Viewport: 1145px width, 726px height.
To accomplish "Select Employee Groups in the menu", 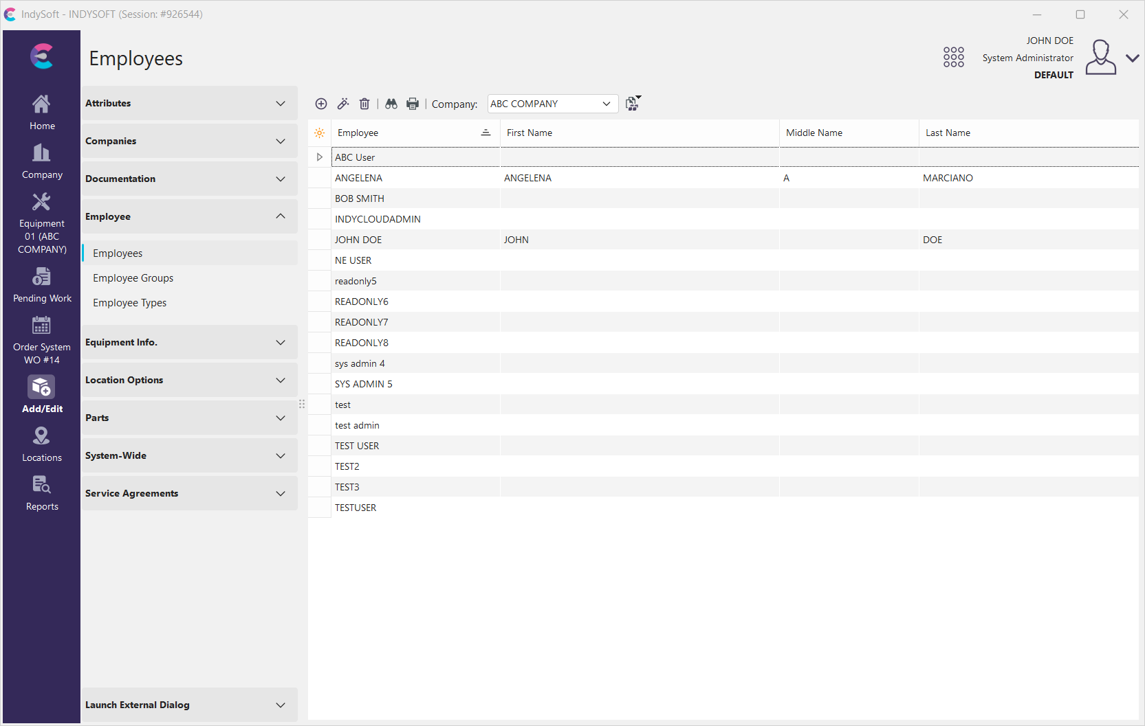I will point(133,278).
